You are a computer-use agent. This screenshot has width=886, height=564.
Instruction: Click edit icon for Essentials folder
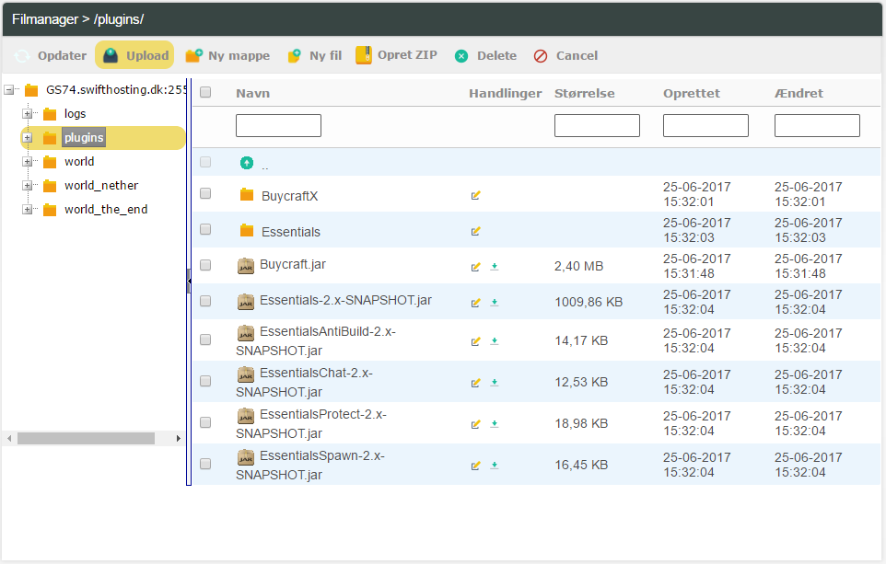coord(476,231)
